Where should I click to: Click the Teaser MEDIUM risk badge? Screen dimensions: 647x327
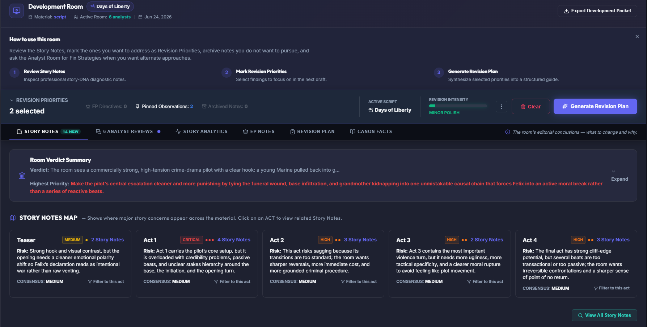click(x=72, y=240)
